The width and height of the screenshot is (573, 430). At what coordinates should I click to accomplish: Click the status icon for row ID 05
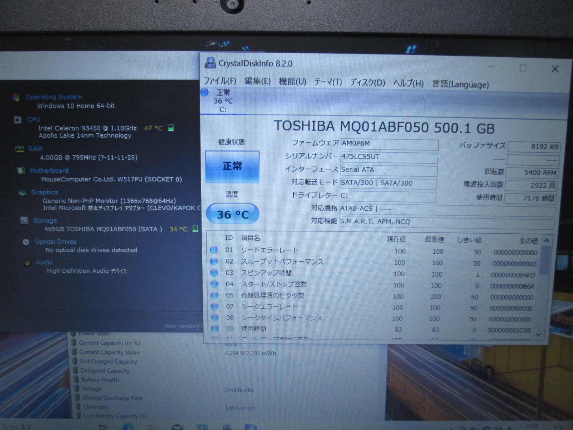[x=214, y=295]
